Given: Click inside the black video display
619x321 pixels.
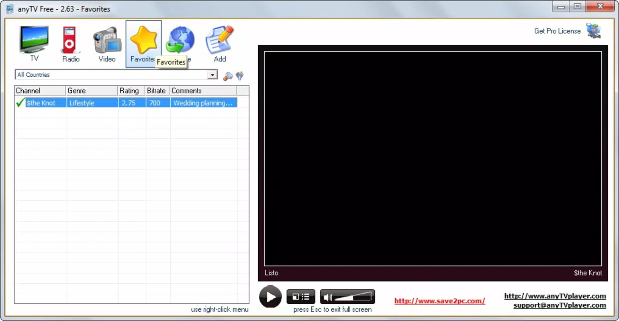Looking at the screenshot, I should coord(433,158).
